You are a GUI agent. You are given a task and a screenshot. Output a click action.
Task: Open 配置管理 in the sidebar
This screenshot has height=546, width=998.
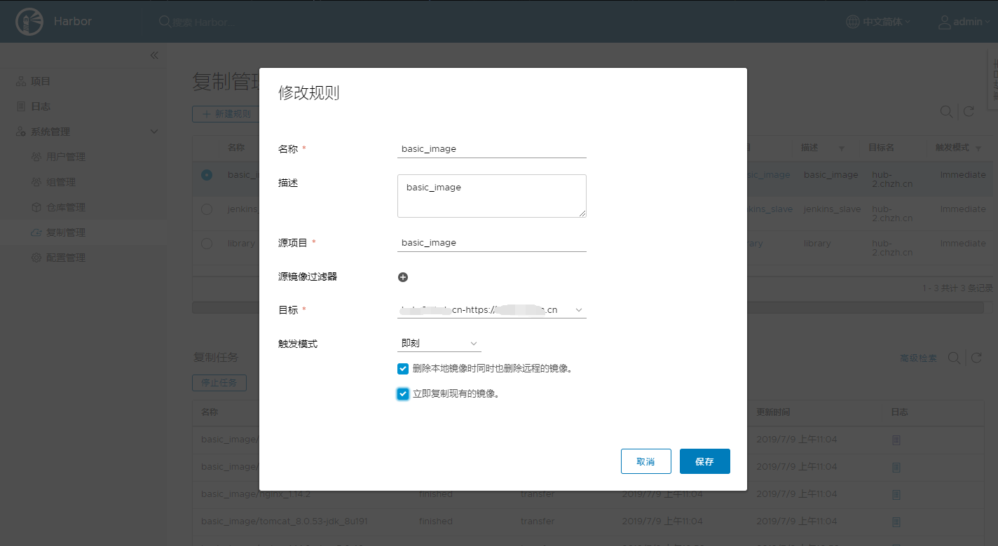(x=66, y=258)
